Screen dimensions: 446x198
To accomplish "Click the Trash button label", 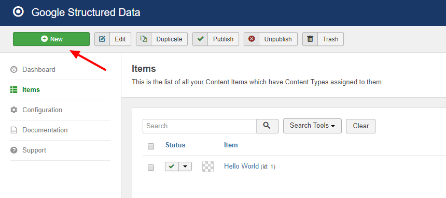I will pos(330,39).
